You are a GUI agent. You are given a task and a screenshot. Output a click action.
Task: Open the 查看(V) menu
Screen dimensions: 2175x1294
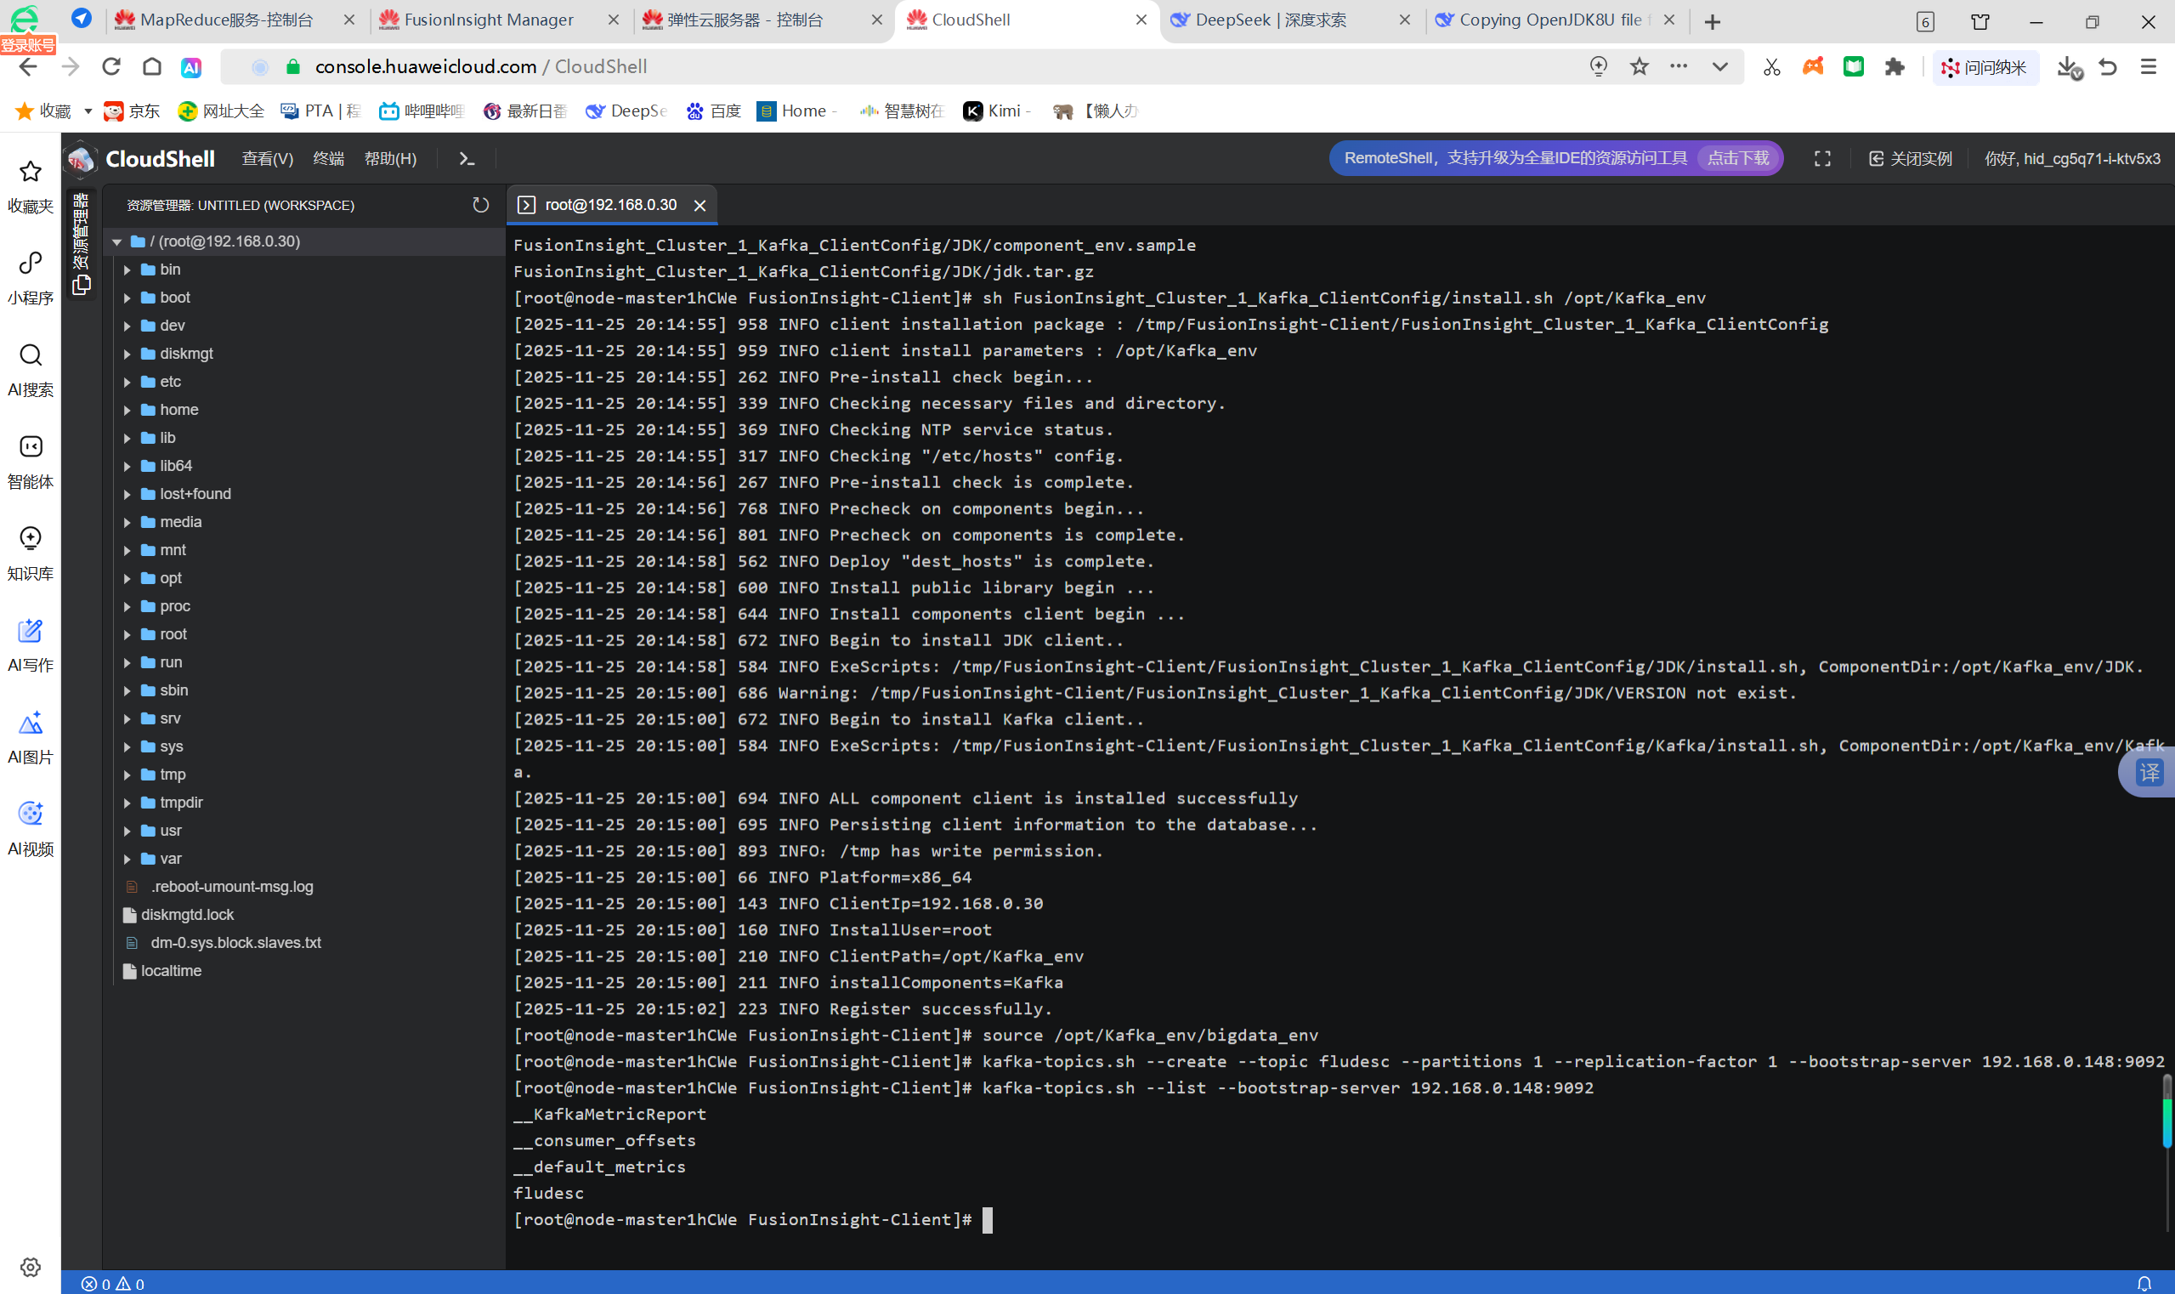[267, 159]
